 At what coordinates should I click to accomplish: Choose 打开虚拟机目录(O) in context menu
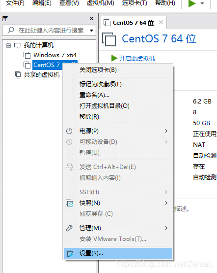[x=118, y=106]
